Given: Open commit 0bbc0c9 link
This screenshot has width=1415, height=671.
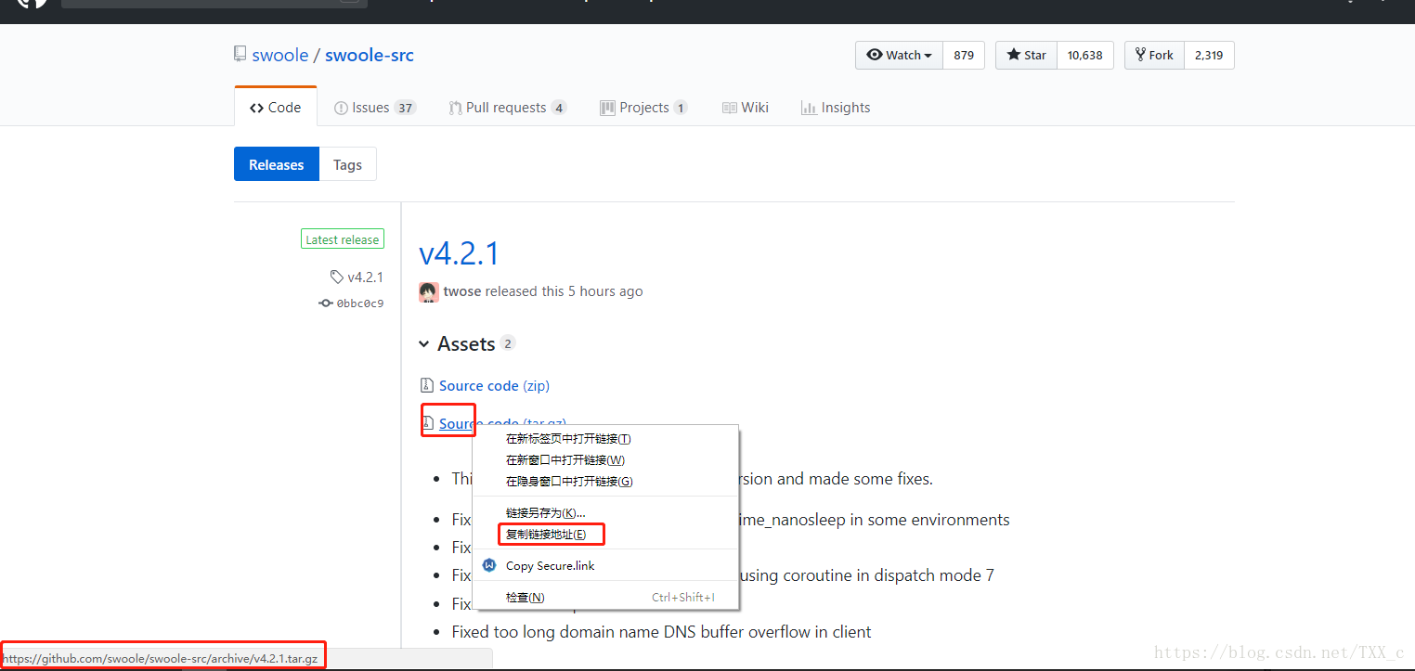Looking at the screenshot, I should [352, 303].
